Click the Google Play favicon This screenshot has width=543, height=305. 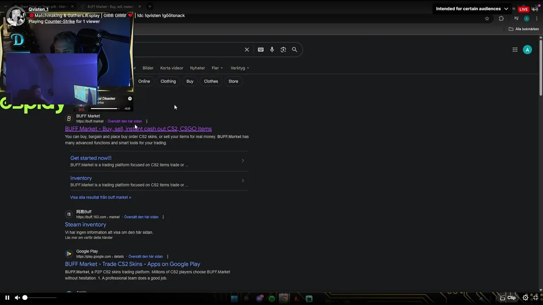[x=69, y=254]
